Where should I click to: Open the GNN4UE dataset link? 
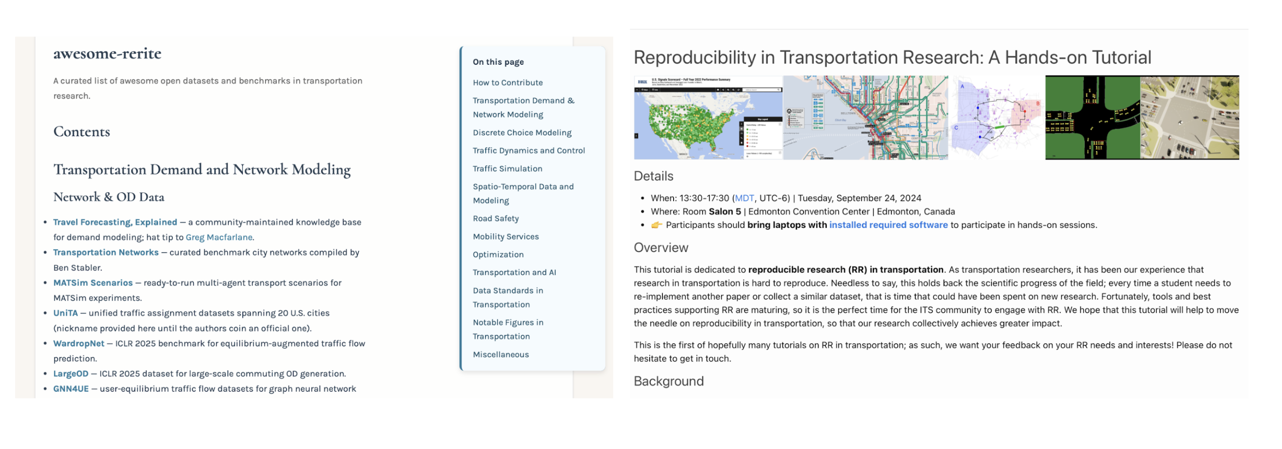point(71,388)
